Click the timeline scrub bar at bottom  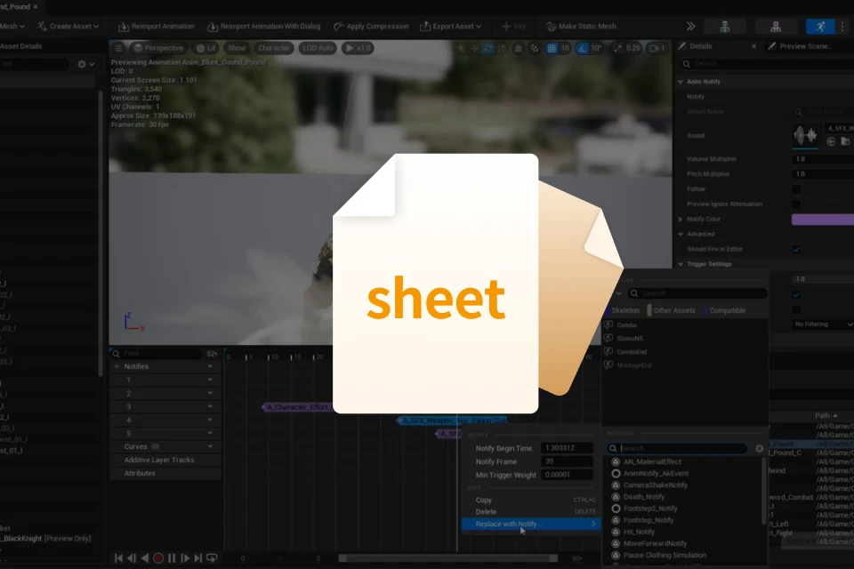pos(447,558)
